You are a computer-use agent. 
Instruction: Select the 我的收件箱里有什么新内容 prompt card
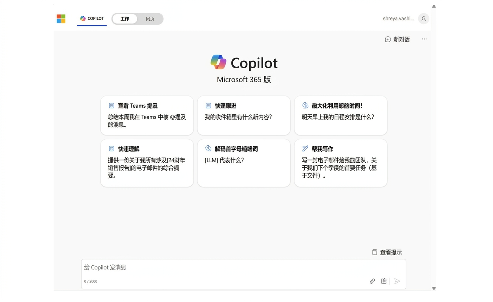pos(244,116)
